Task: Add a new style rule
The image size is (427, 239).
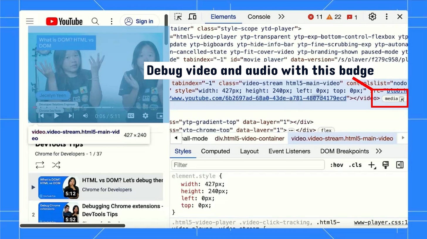Action: pos(372,165)
